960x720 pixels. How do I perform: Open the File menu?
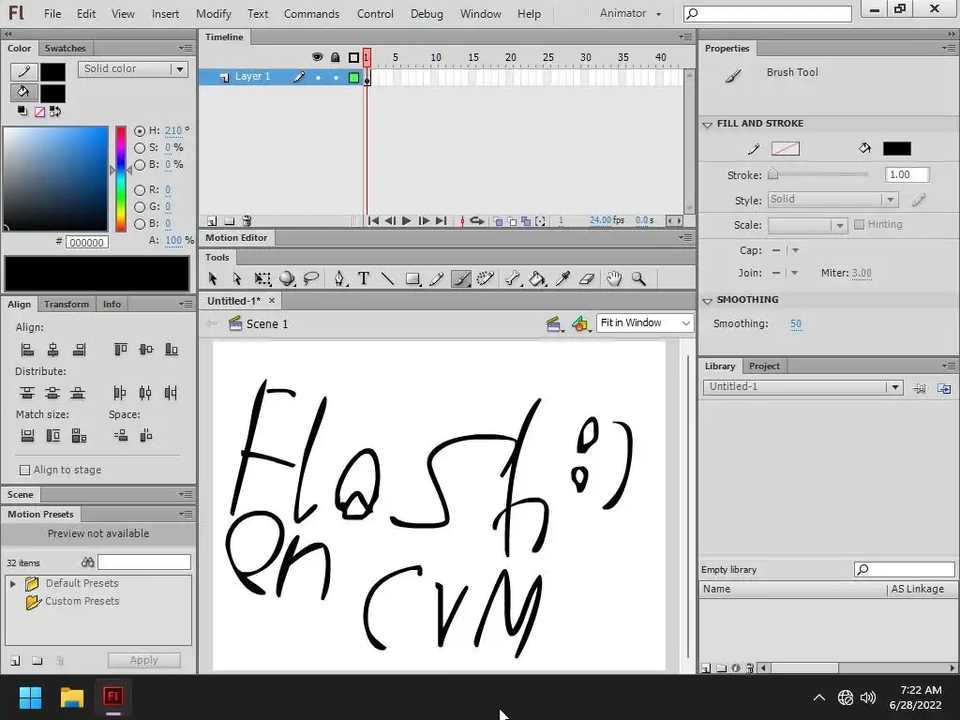(x=52, y=13)
